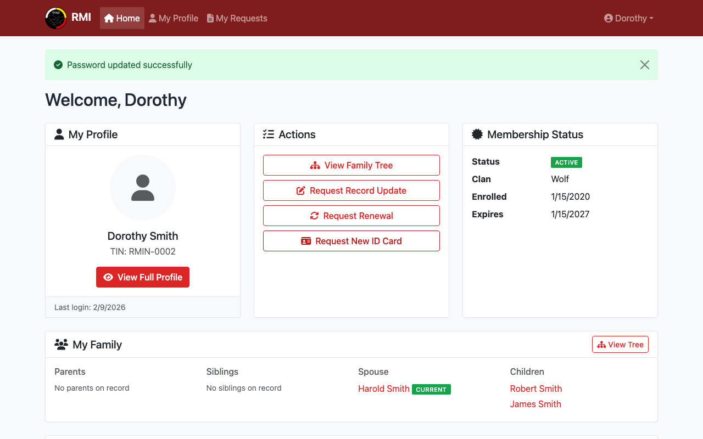Click Request New ID Card
The width and height of the screenshot is (703, 439).
pos(351,241)
